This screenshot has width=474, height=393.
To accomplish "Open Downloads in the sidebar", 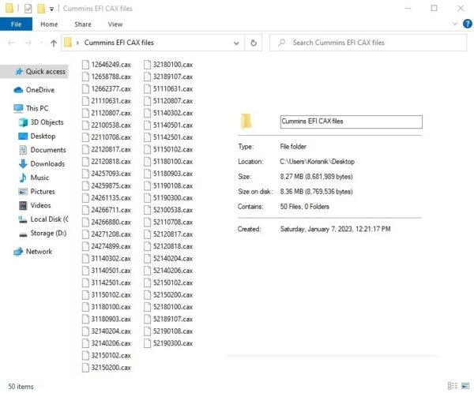I will coord(42,163).
